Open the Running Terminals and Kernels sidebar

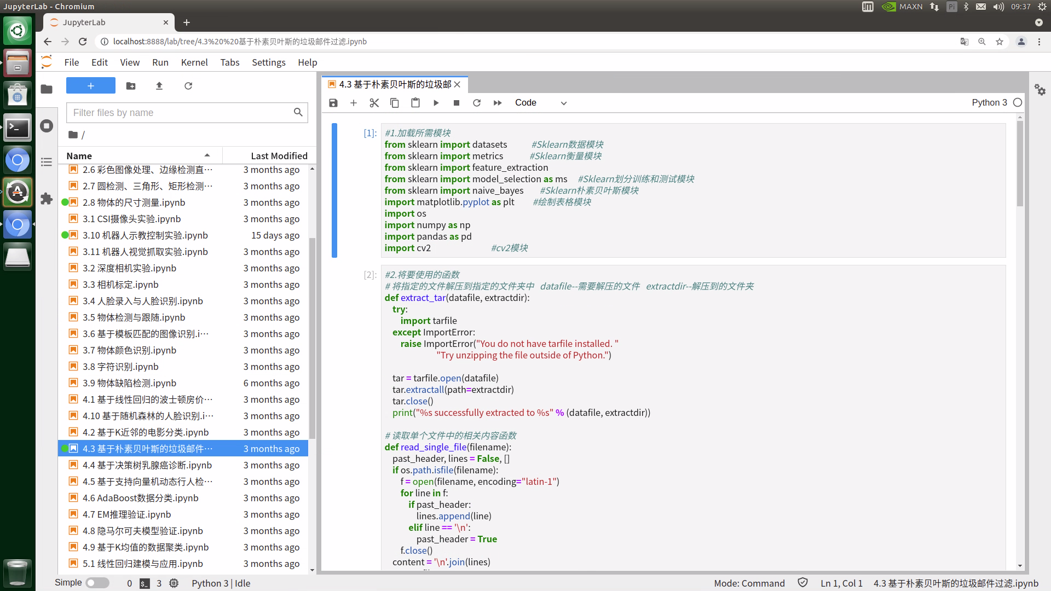(47, 126)
